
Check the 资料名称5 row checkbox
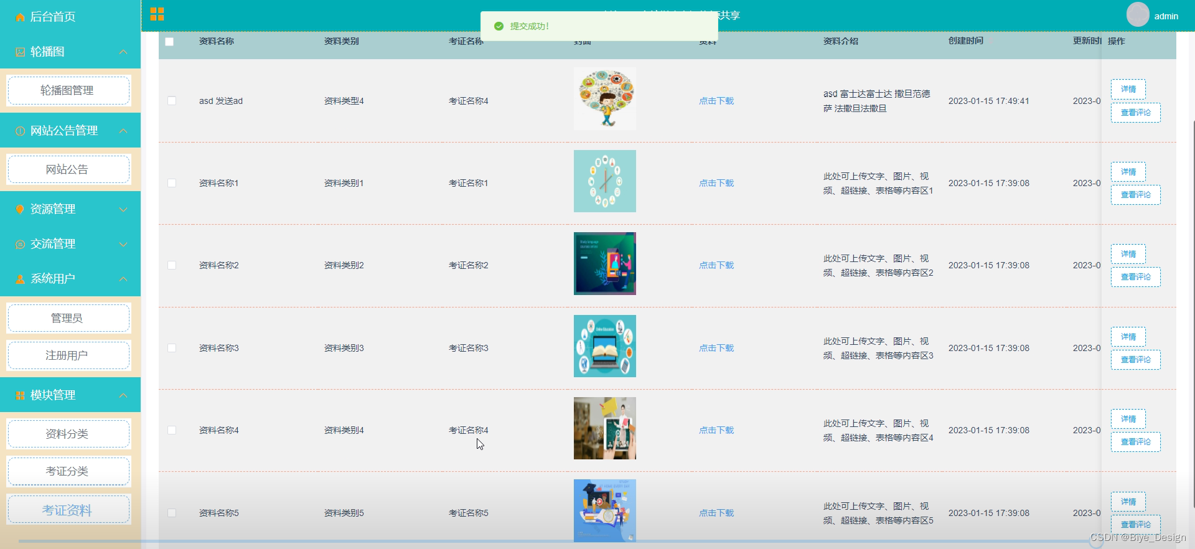coord(172,513)
